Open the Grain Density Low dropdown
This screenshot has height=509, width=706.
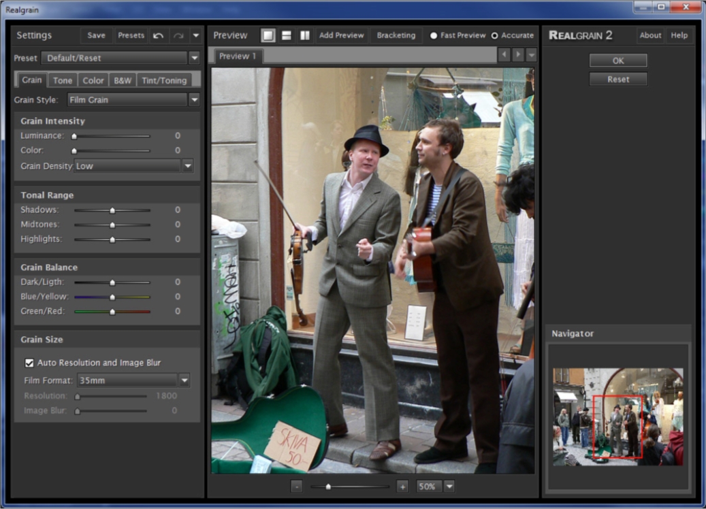(133, 166)
